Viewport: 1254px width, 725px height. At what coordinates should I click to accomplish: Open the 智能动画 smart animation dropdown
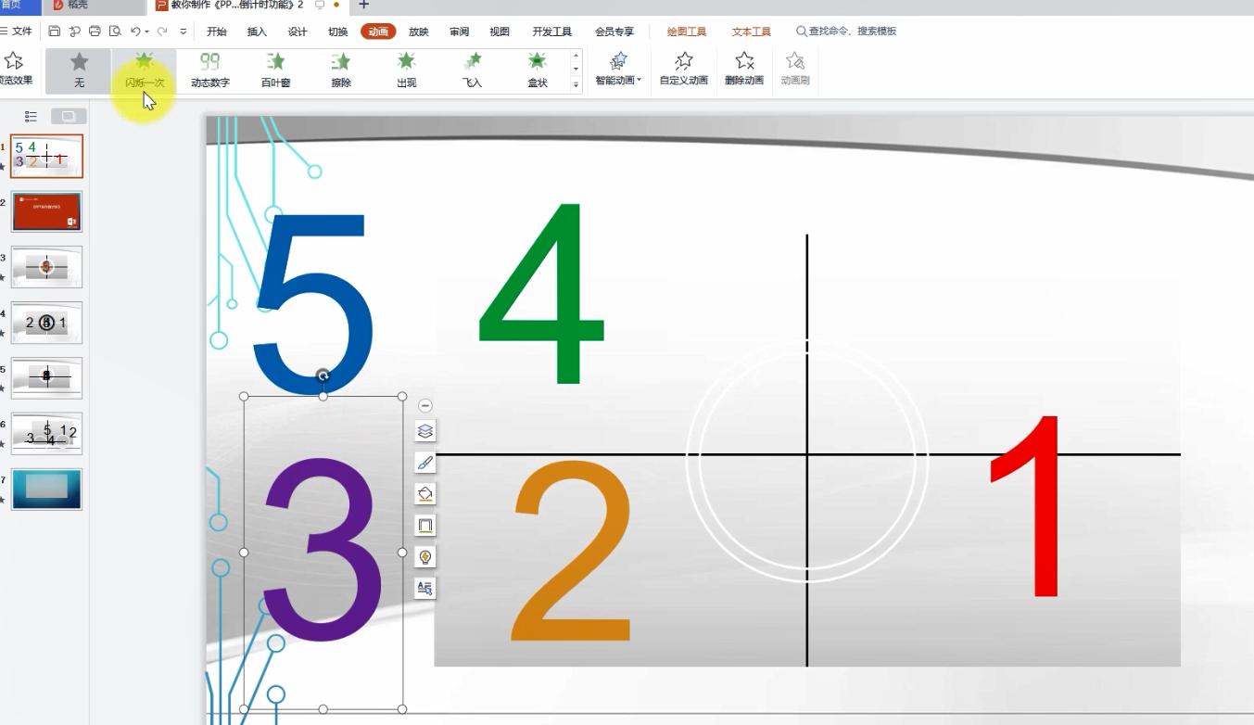pos(618,70)
